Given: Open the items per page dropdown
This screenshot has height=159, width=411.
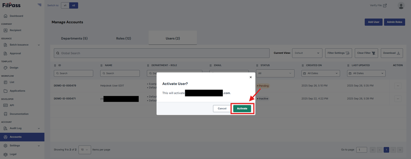Looking at the screenshot, I should [85, 150].
